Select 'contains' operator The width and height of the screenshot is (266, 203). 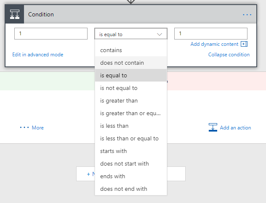click(x=131, y=50)
